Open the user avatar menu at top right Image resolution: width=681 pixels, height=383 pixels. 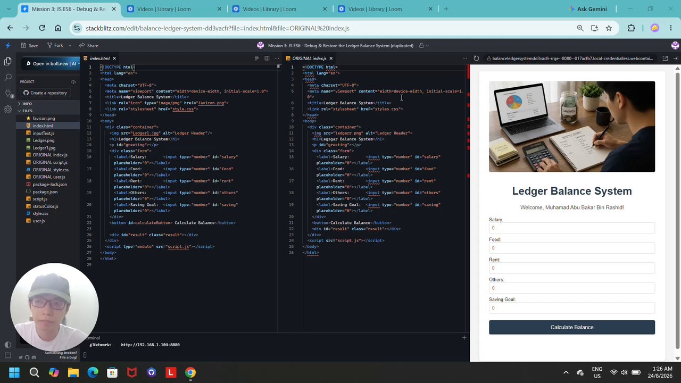tap(675, 45)
